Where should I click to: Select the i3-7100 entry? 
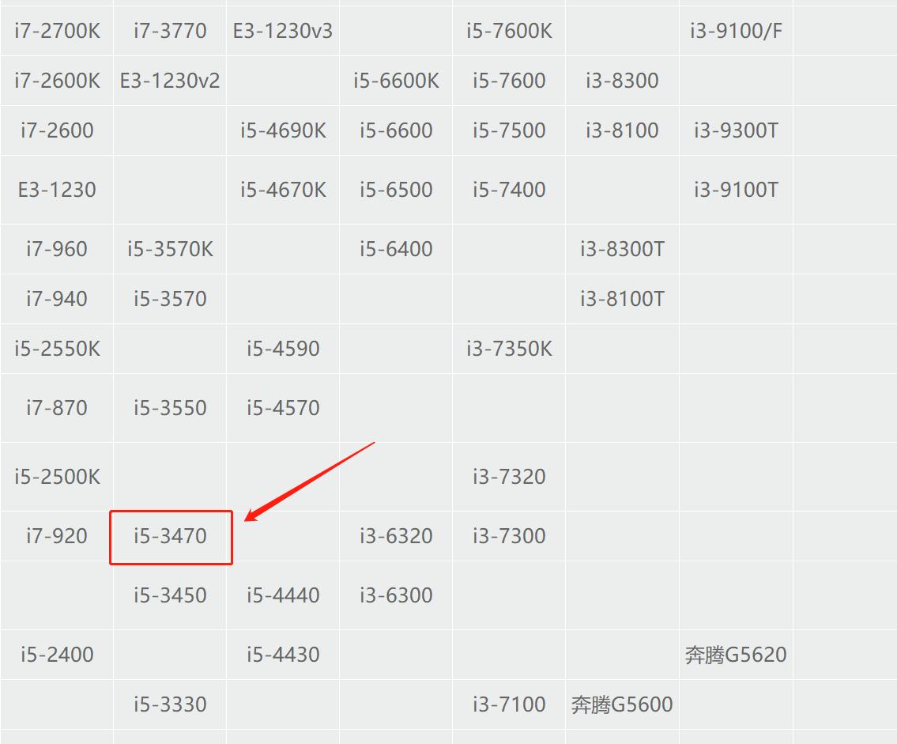tap(509, 705)
